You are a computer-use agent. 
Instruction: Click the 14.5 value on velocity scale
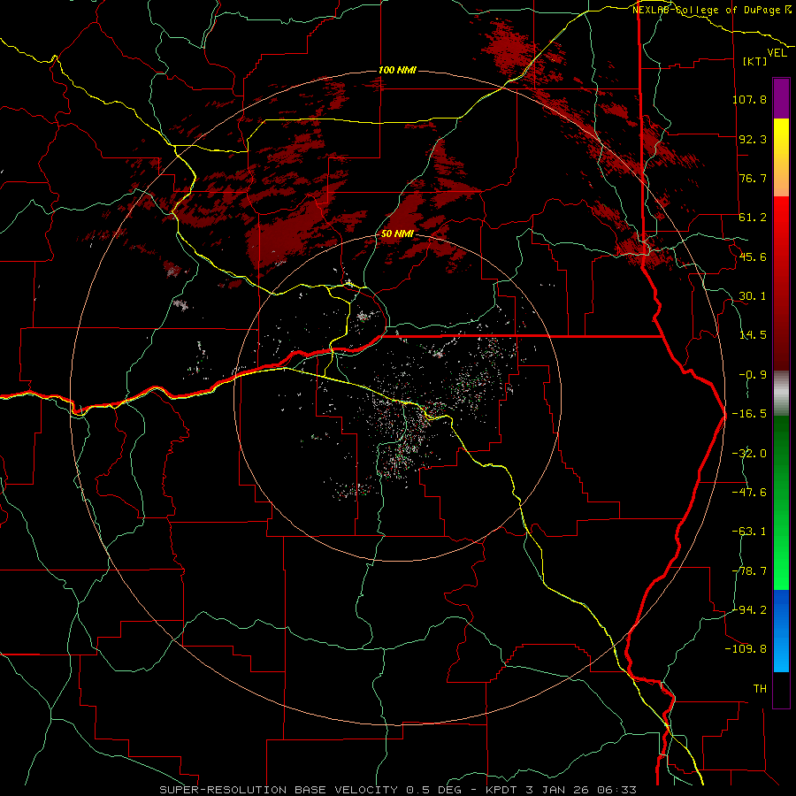[x=753, y=335]
